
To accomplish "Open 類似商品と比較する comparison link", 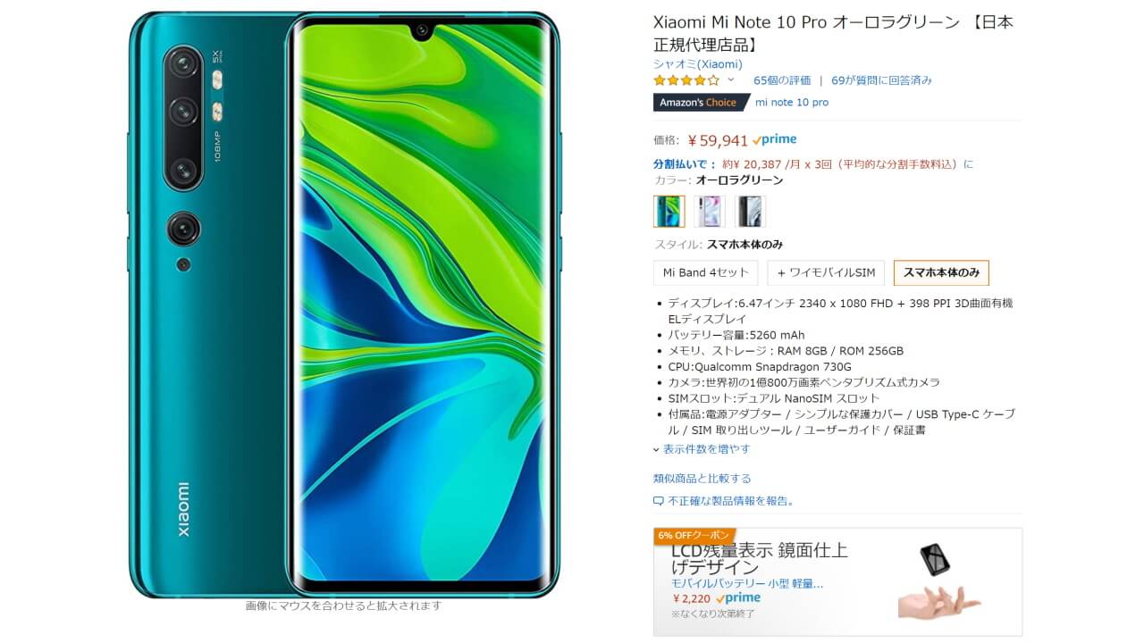I will pyautogui.click(x=702, y=479).
